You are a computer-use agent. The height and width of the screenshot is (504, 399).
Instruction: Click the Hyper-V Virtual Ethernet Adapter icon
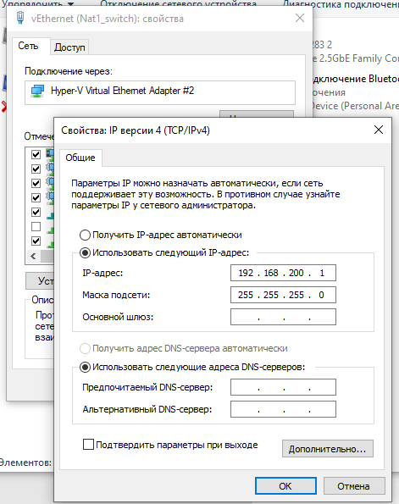[37, 91]
